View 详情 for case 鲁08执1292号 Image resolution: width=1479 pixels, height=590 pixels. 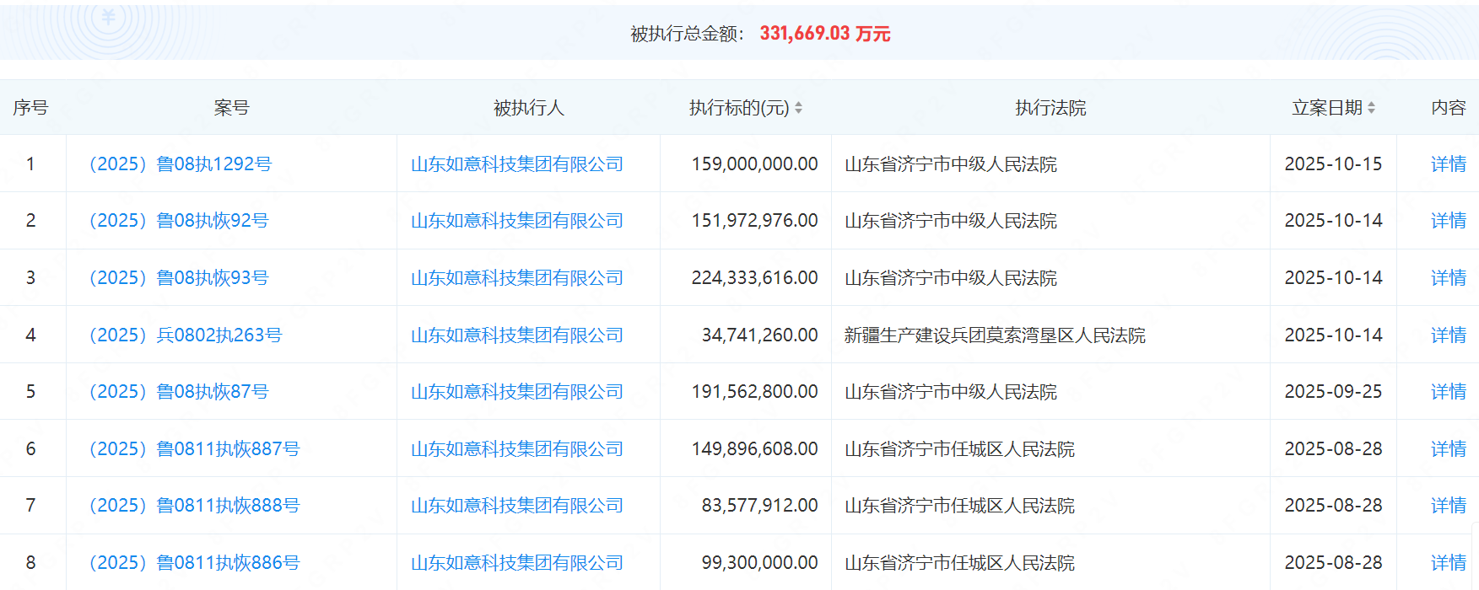pyautogui.click(x=1449, y=164)
